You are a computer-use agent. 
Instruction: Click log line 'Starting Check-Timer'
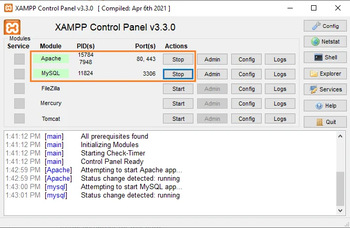113,153
